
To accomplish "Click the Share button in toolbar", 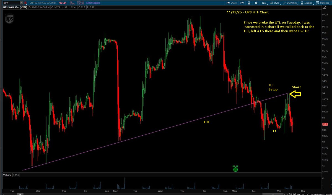I will (x=231, y=3).
